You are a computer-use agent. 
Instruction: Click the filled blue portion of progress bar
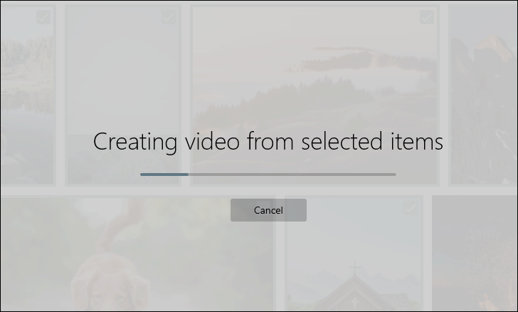click(164, 175)
